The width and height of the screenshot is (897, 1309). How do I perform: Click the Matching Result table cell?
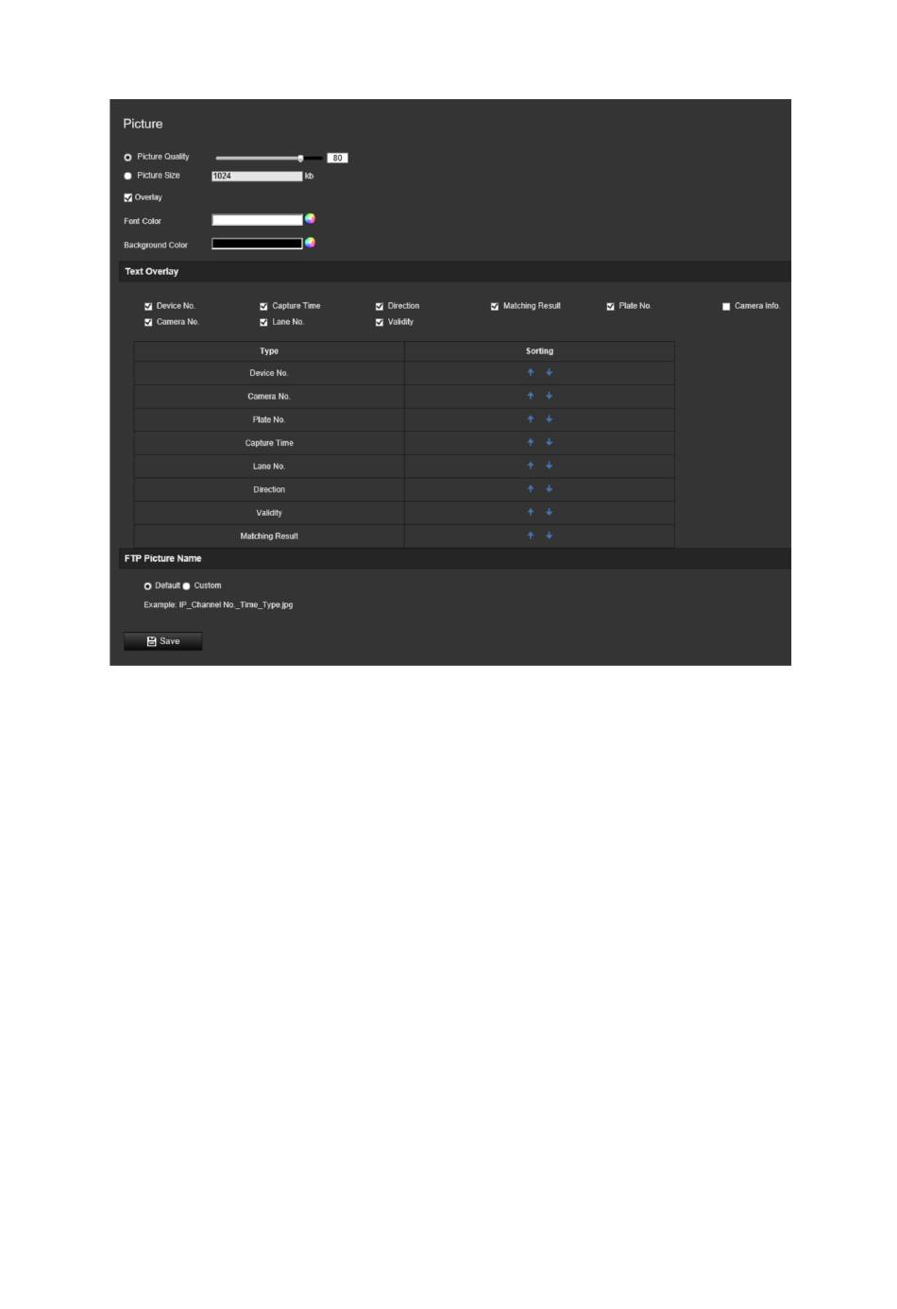tap(269, 536)
